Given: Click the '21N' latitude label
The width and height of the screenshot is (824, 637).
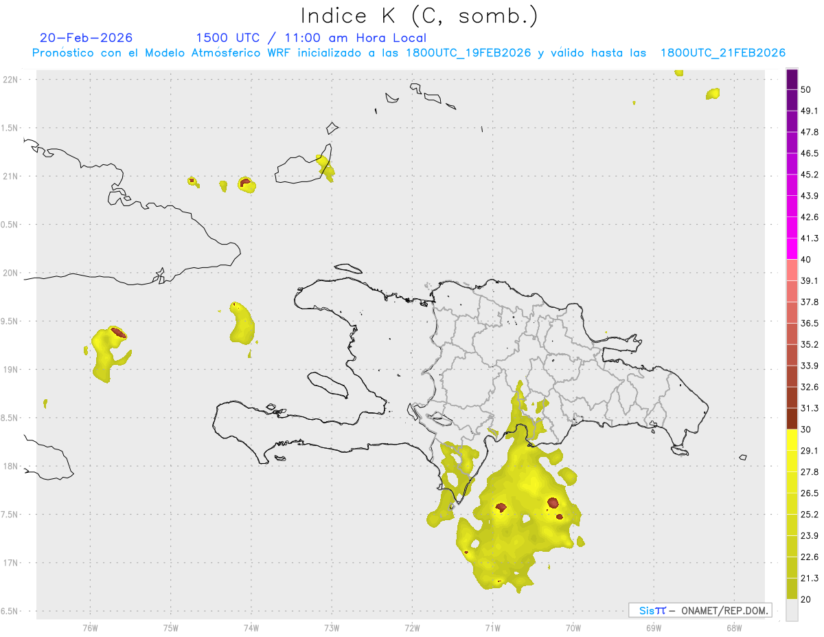Looking at the screenshot, I should 12,176.
